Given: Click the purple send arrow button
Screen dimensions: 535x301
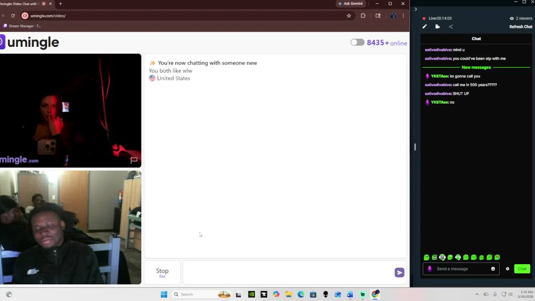Looking at the screenshot, I should (399, 273).
